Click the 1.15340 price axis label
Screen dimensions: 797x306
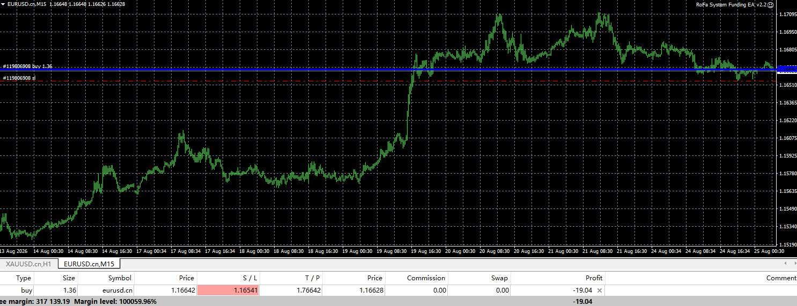787,227
